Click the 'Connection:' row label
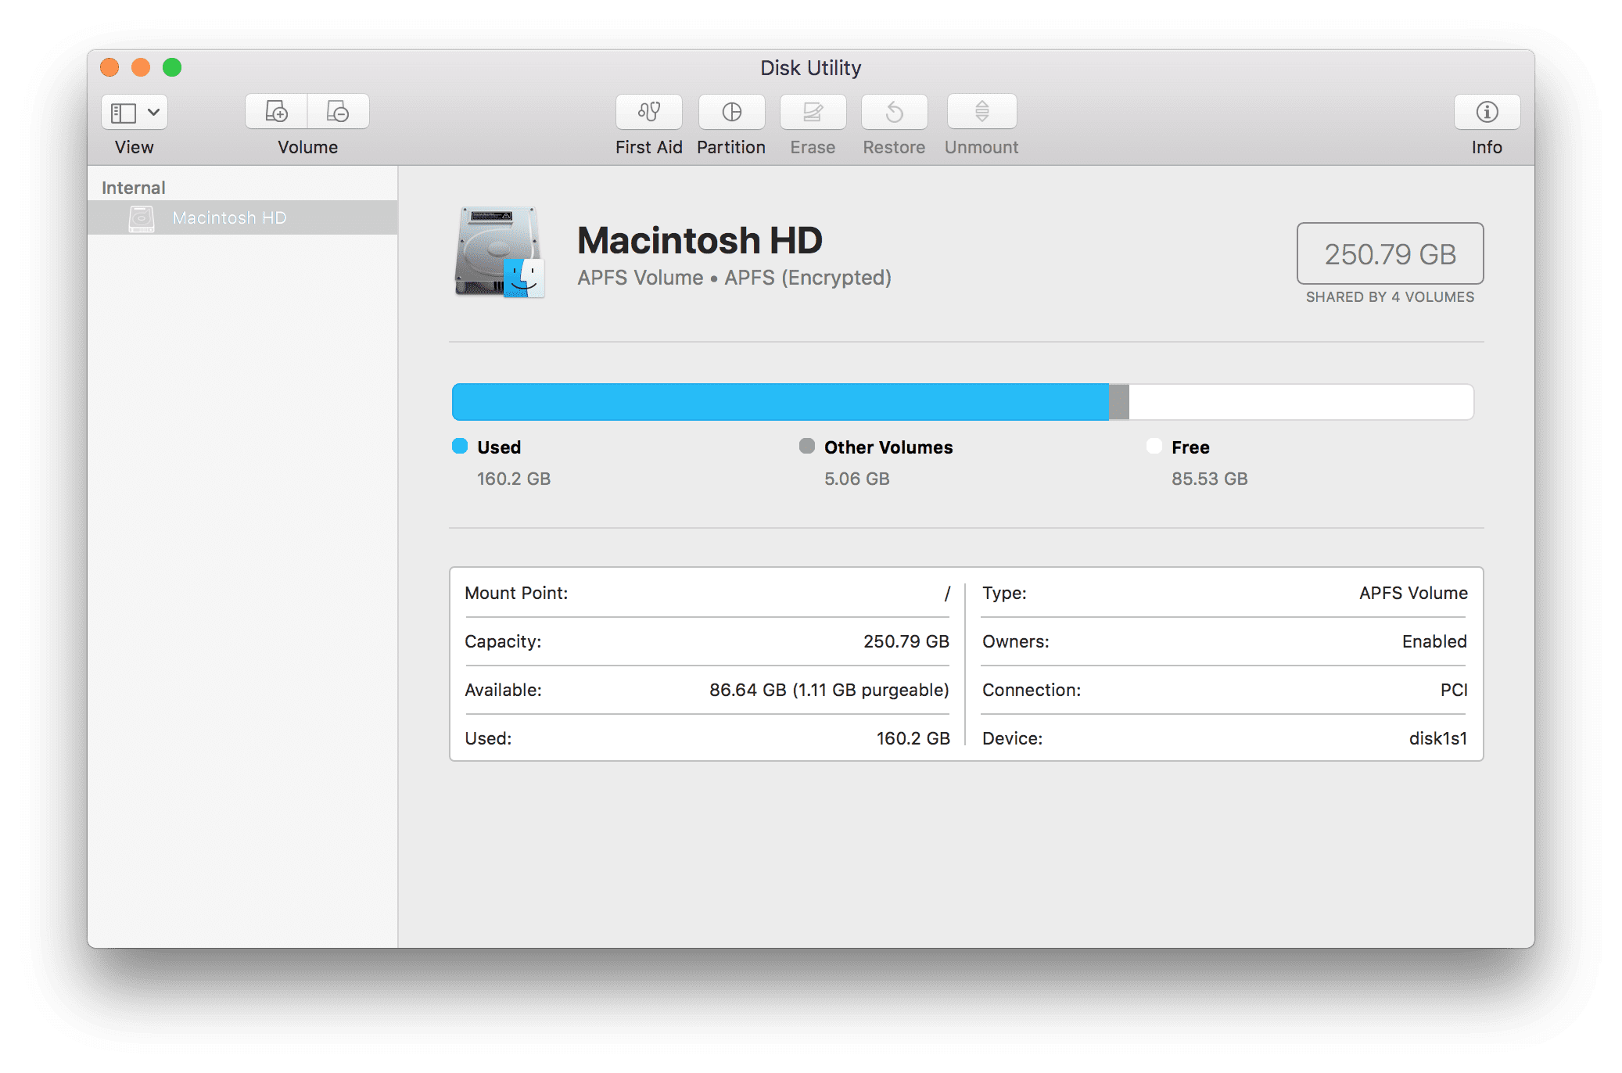Viewport: 1622px width, 1073px height. 1032,690
